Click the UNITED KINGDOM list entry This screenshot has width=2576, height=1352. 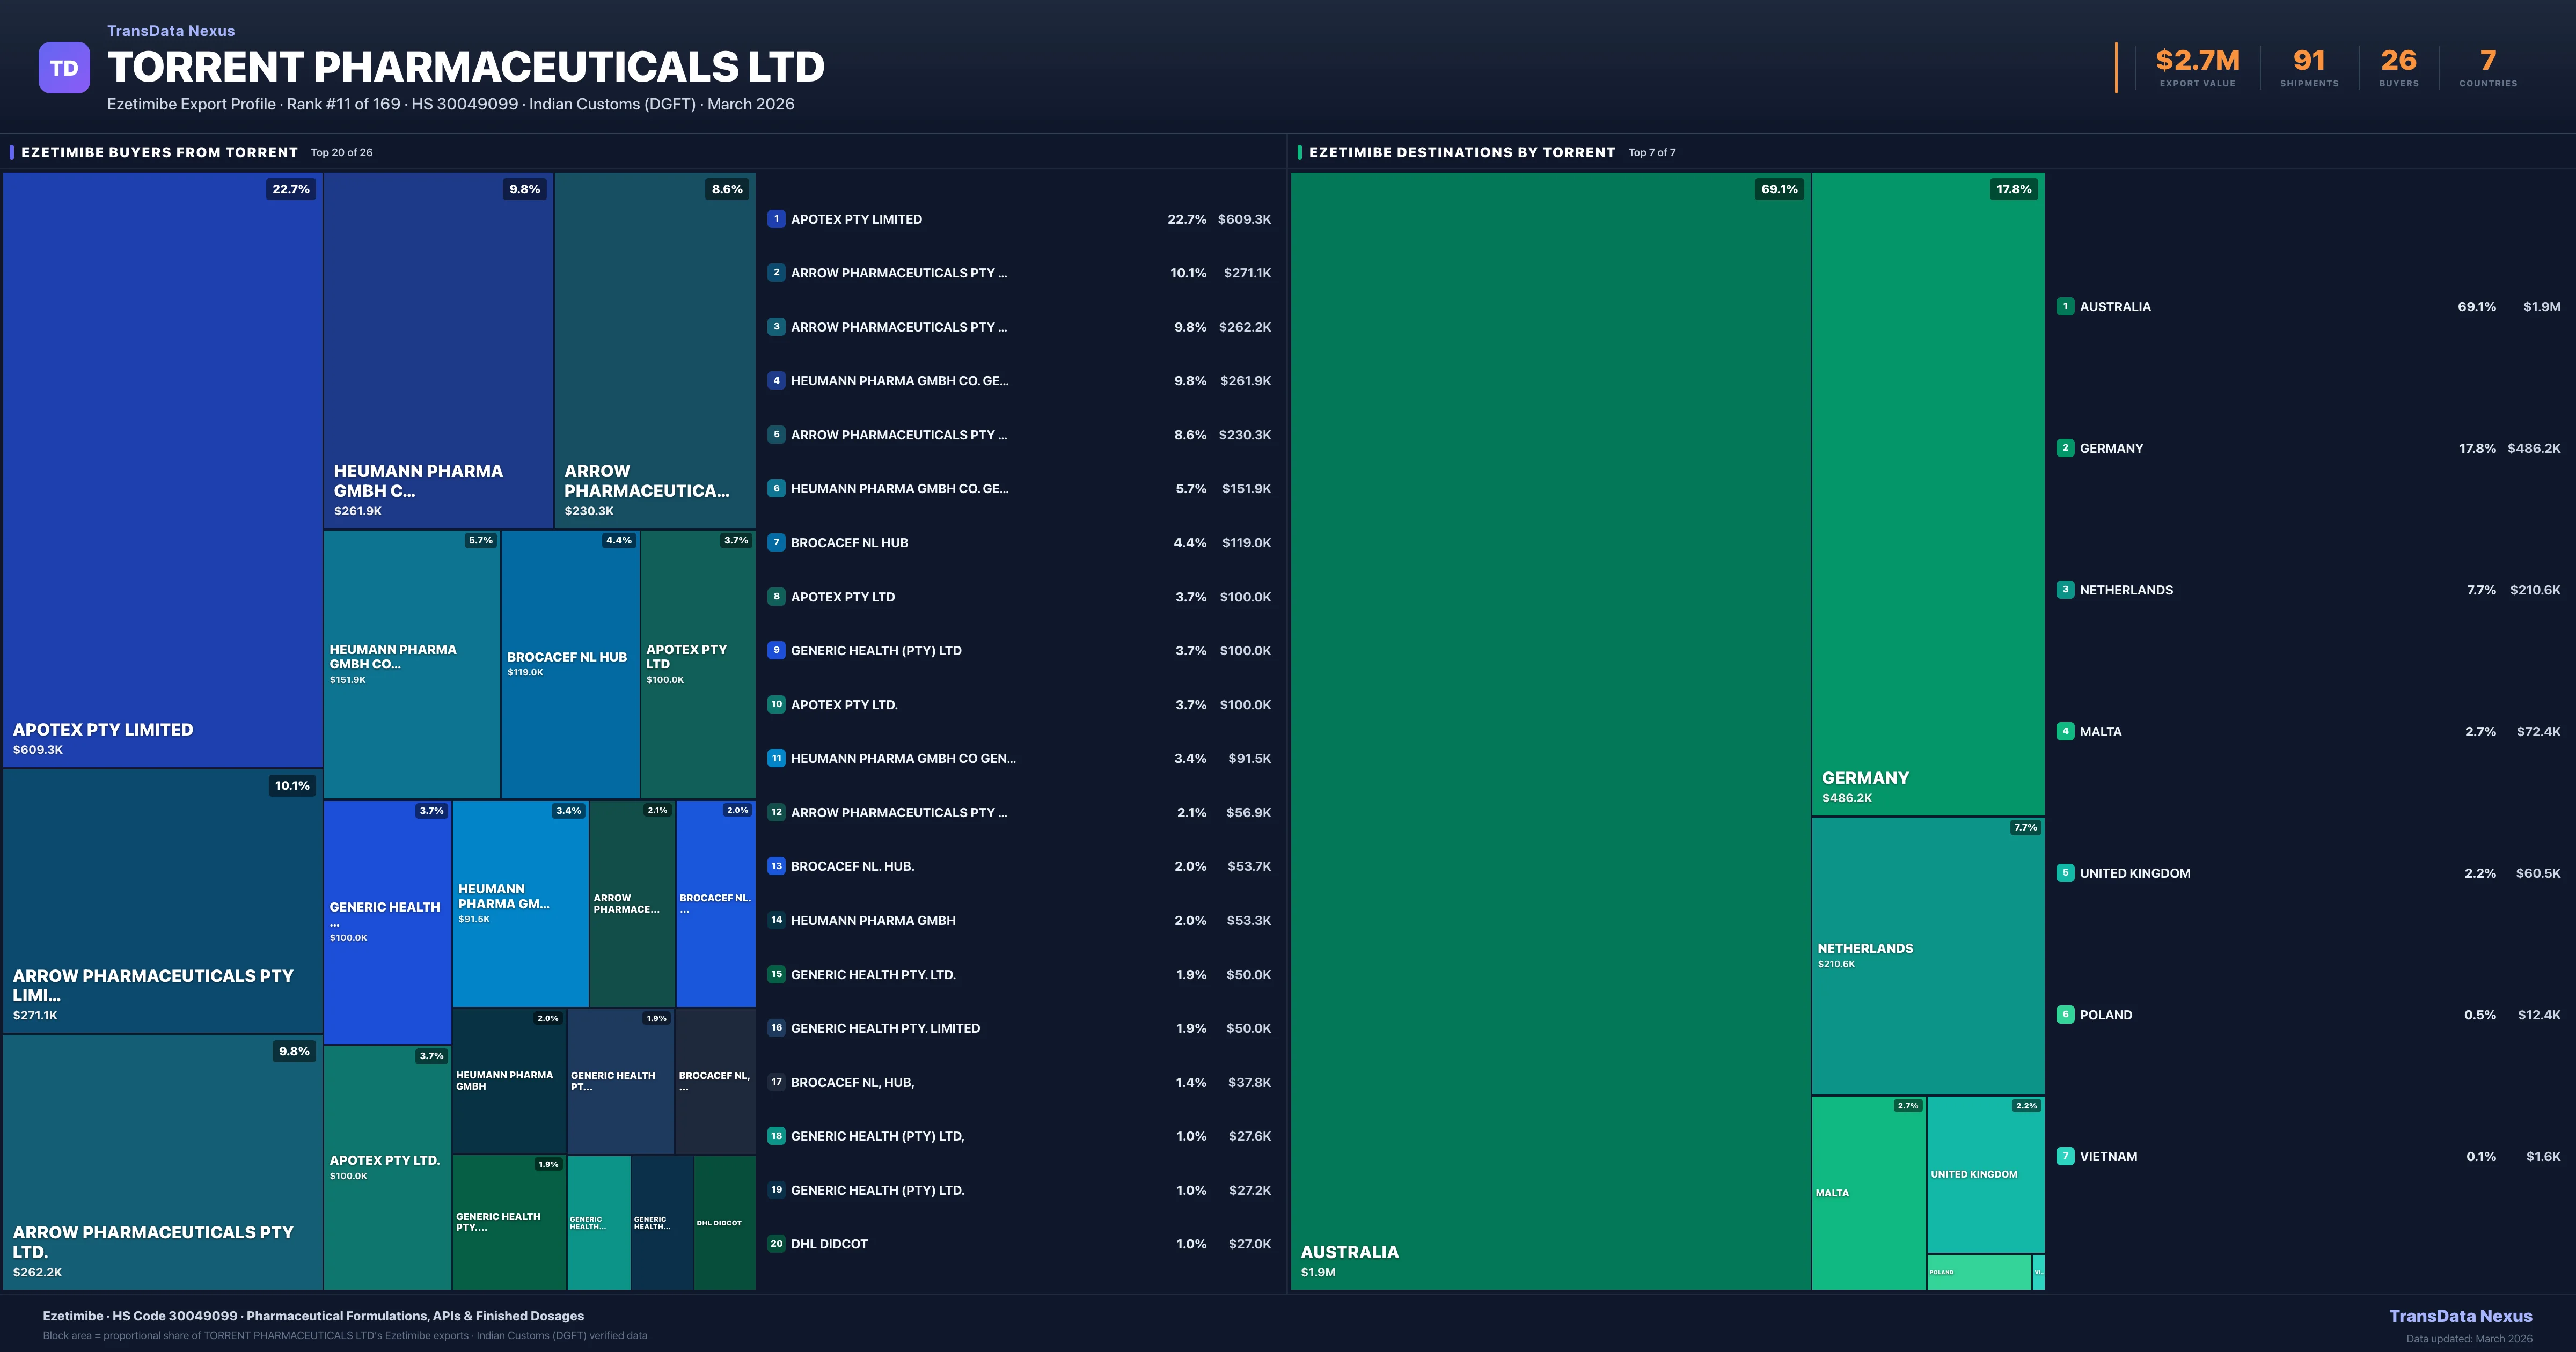tap(2135, 873)
